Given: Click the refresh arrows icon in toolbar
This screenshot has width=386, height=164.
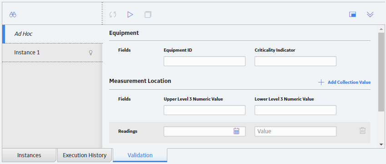Looking at the screenshot, I should click(113, 14).
